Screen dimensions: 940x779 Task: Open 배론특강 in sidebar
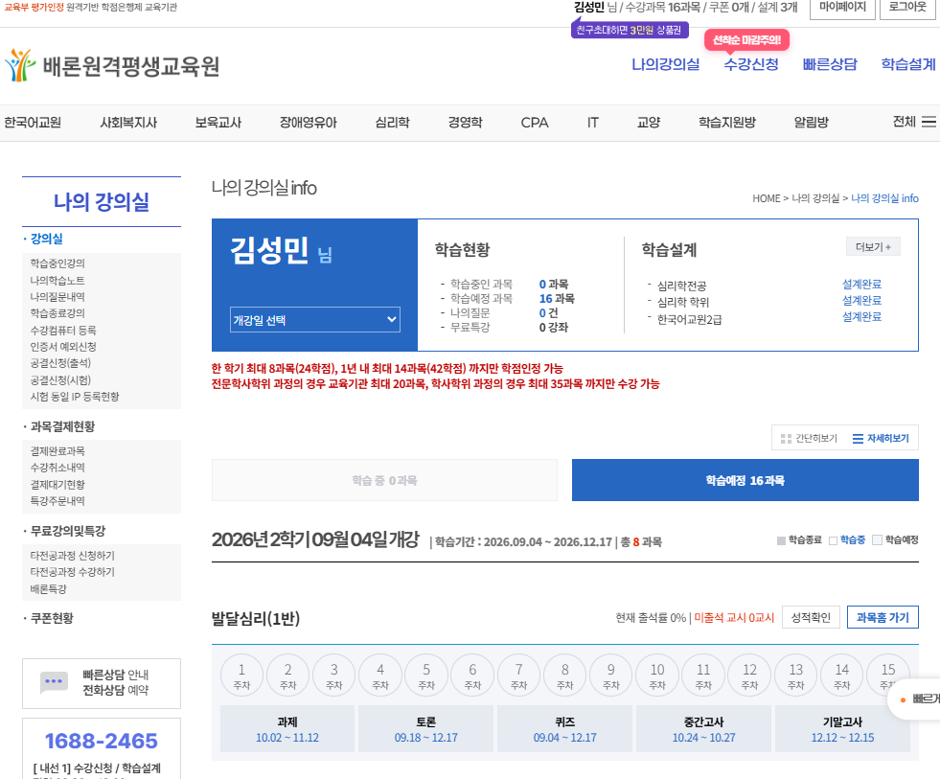click(x=49, y=589)
